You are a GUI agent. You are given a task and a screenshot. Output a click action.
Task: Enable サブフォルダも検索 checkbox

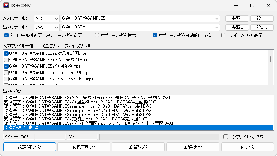click(x=97, y=35)
